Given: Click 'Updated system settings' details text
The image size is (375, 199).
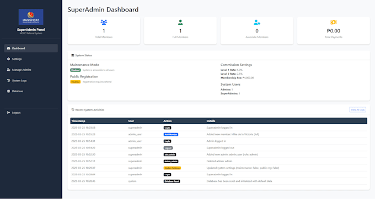Looking at the screenshot, I should coord(243,168).
